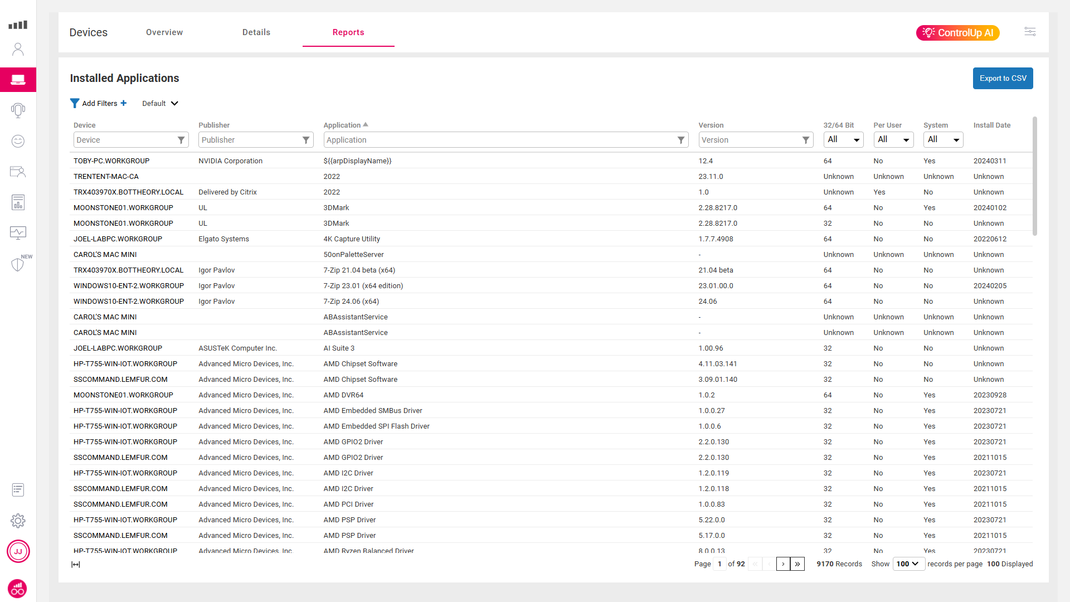Click the 50onPaletteServer application cell
This screenshot has width=1070, height=602.
(x=353, y=254)
